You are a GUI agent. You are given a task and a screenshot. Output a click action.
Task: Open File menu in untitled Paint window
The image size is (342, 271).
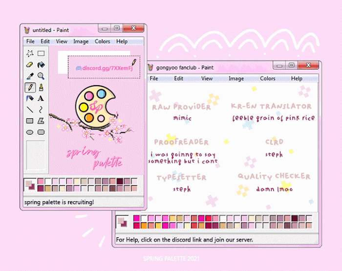click(30, 42)
